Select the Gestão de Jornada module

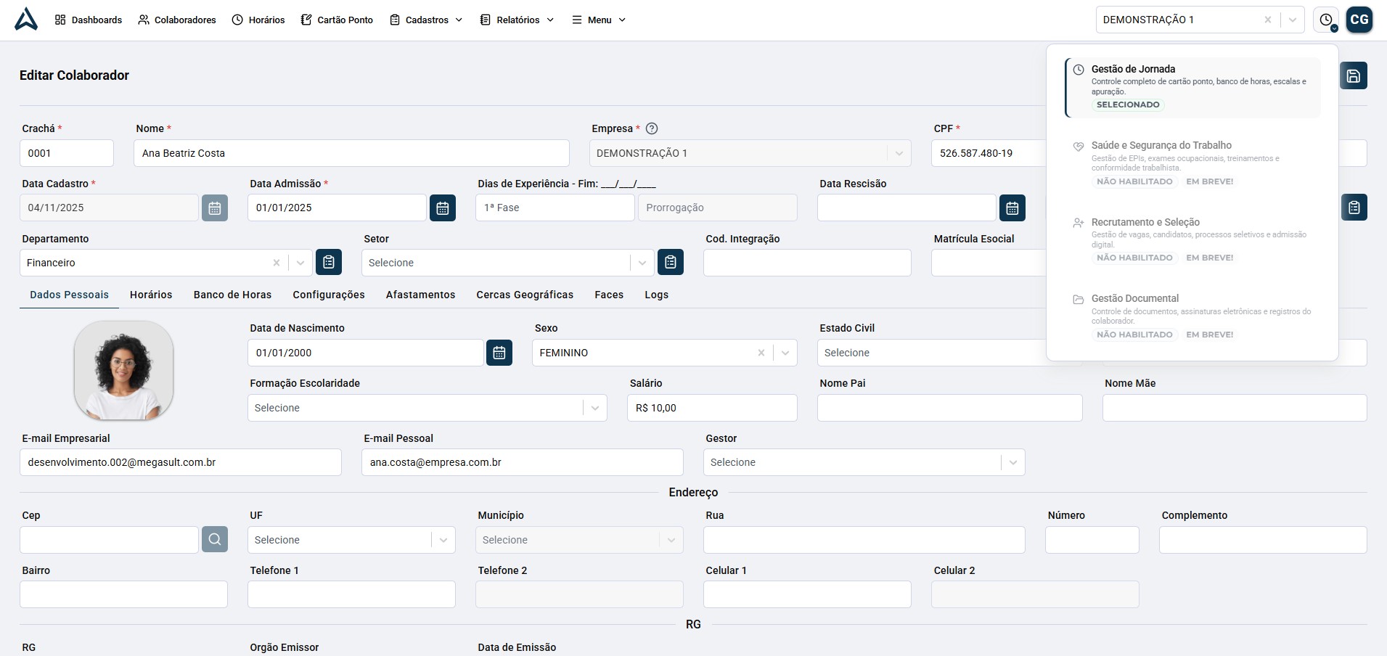[1192, 88]
